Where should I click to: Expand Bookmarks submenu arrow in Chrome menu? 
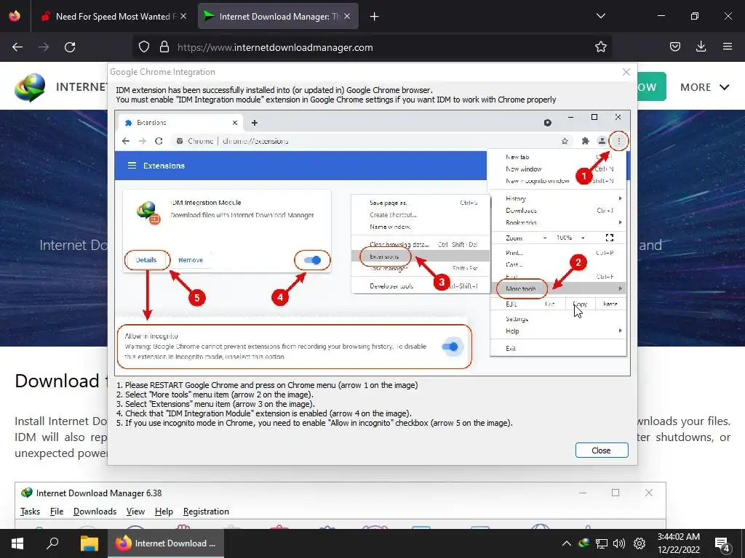620,222
